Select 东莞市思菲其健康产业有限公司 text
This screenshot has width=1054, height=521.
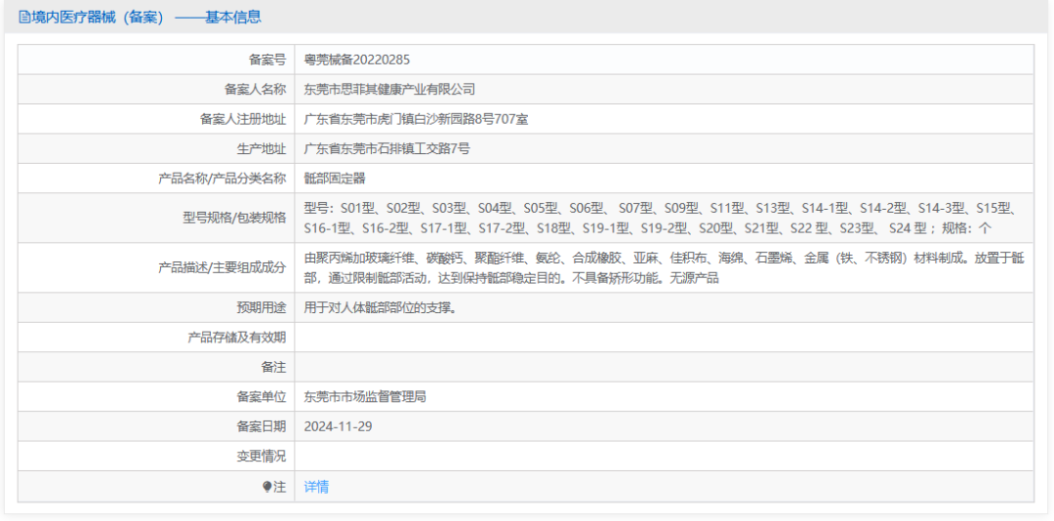tap(389, 90)
